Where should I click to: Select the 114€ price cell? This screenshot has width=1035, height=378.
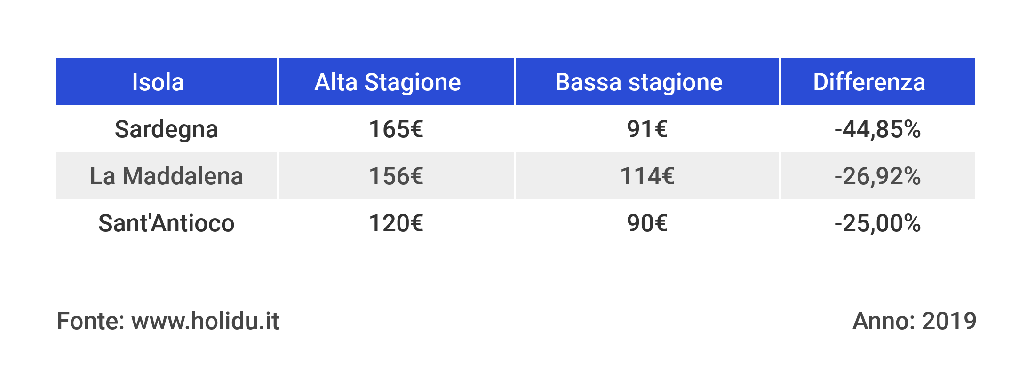click(647, 176)
